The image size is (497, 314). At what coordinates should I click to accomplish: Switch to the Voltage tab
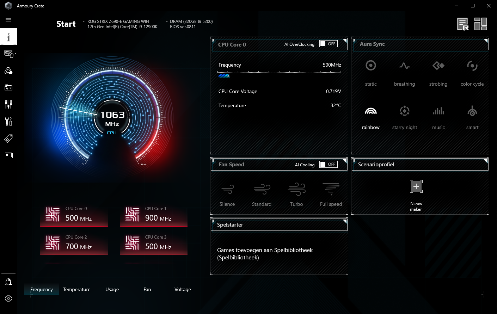[x=183, y=289]
